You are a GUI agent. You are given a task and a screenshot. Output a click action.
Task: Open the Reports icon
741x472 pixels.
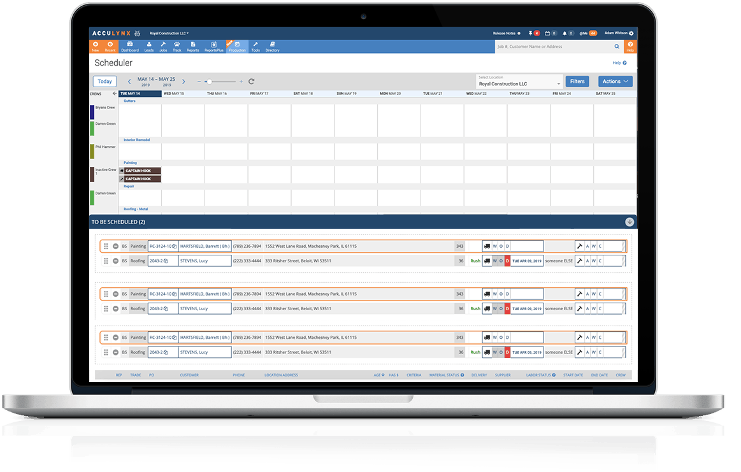pyautogui.click(x=193, y=46)
